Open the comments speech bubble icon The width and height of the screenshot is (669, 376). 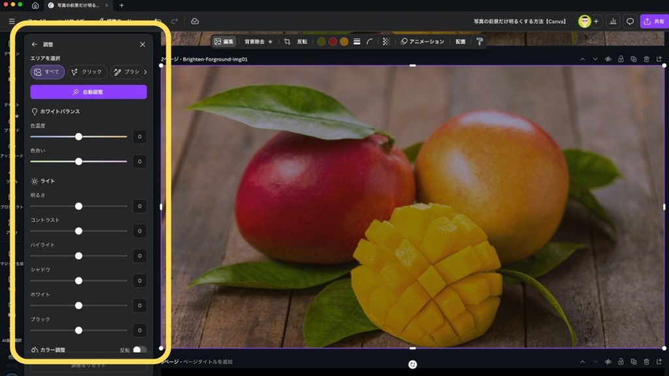[x=630, y=21]
